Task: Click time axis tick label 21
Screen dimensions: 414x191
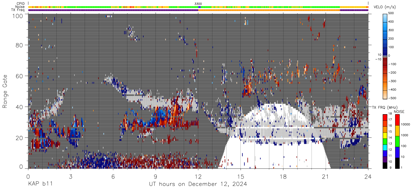Action: coord(326,176)
